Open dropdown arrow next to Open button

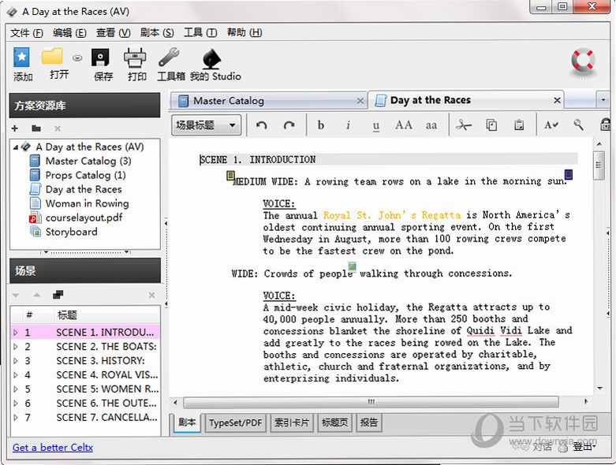coord(77,58)
